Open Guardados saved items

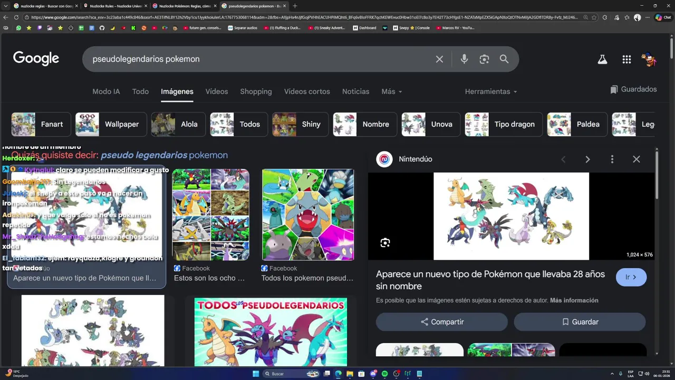point(633,89)
